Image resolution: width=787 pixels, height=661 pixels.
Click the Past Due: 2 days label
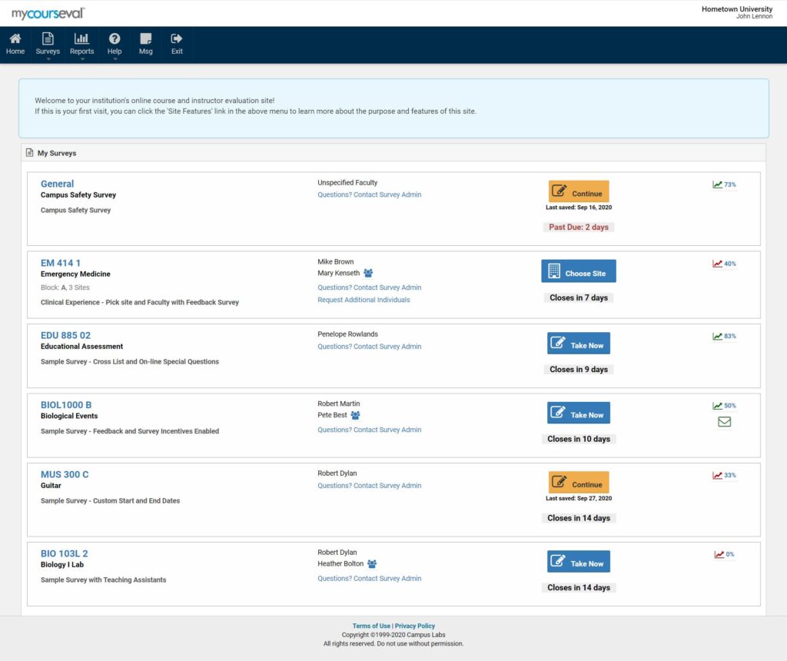pos(579,227)
